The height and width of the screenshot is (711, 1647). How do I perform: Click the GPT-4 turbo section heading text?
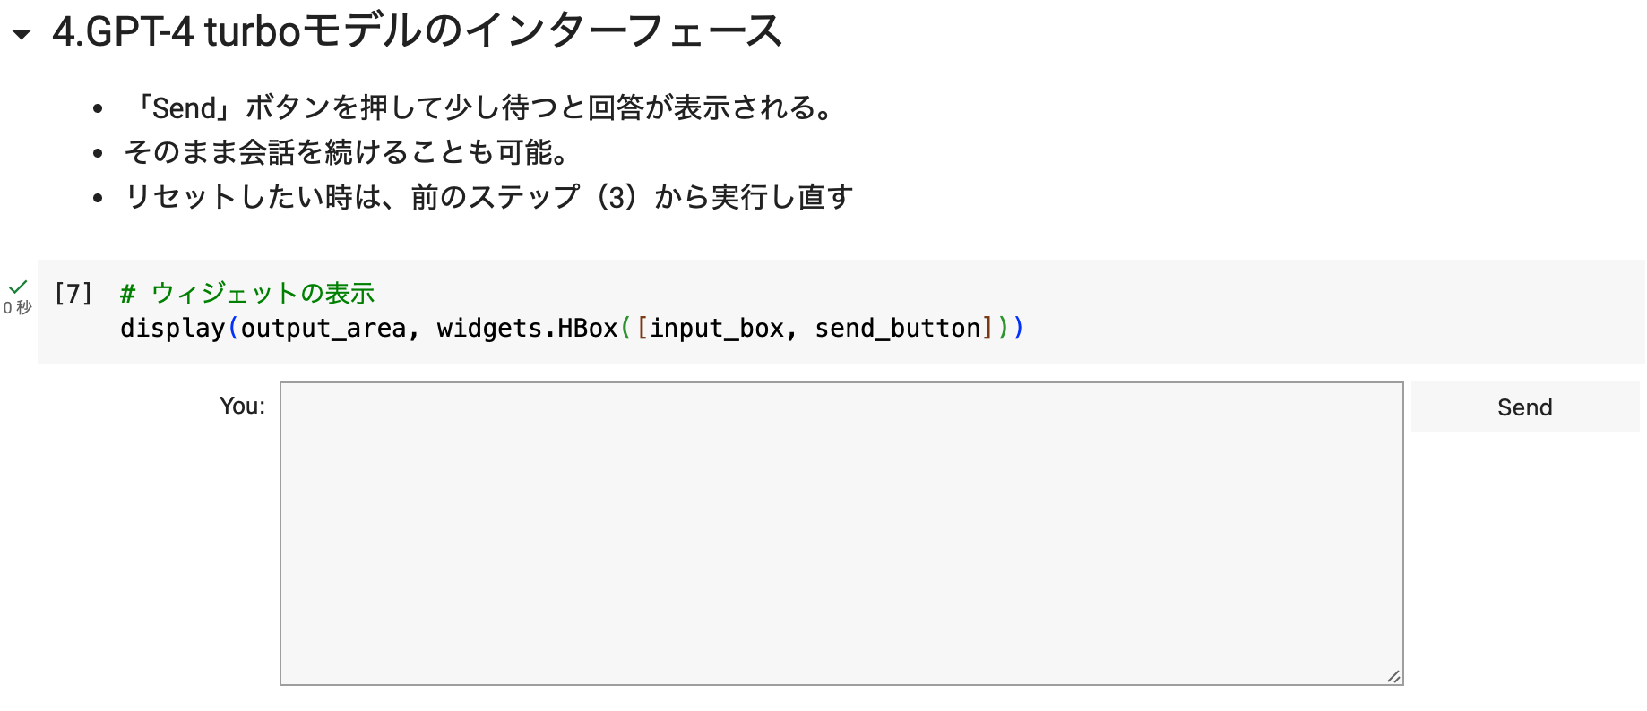pos(417,32)
